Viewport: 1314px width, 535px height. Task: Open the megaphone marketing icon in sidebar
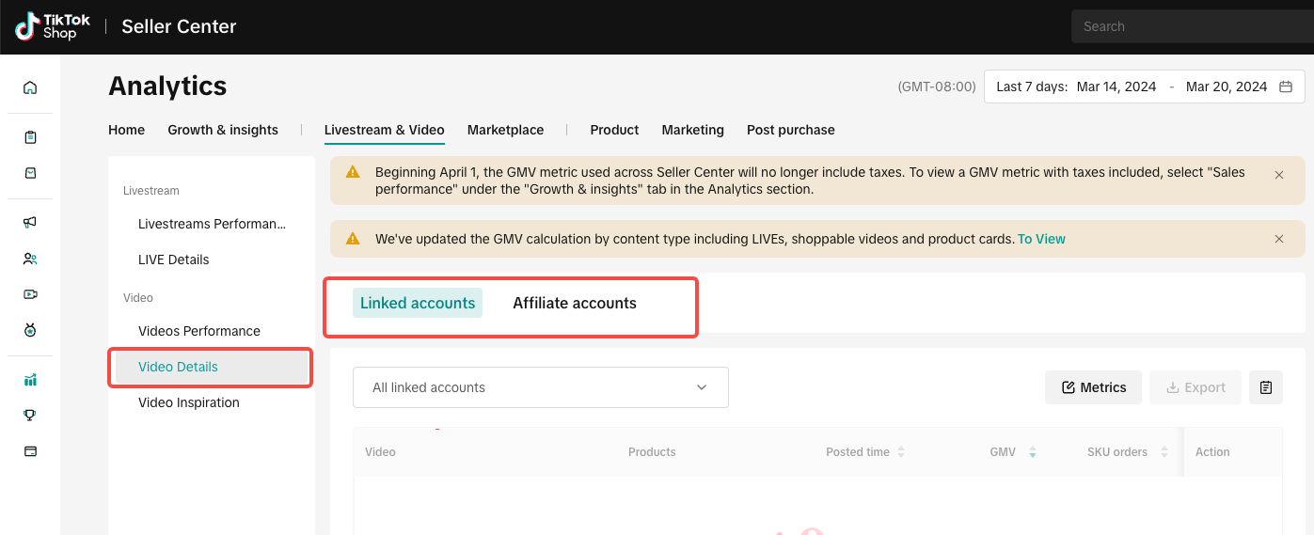[30, 222]
